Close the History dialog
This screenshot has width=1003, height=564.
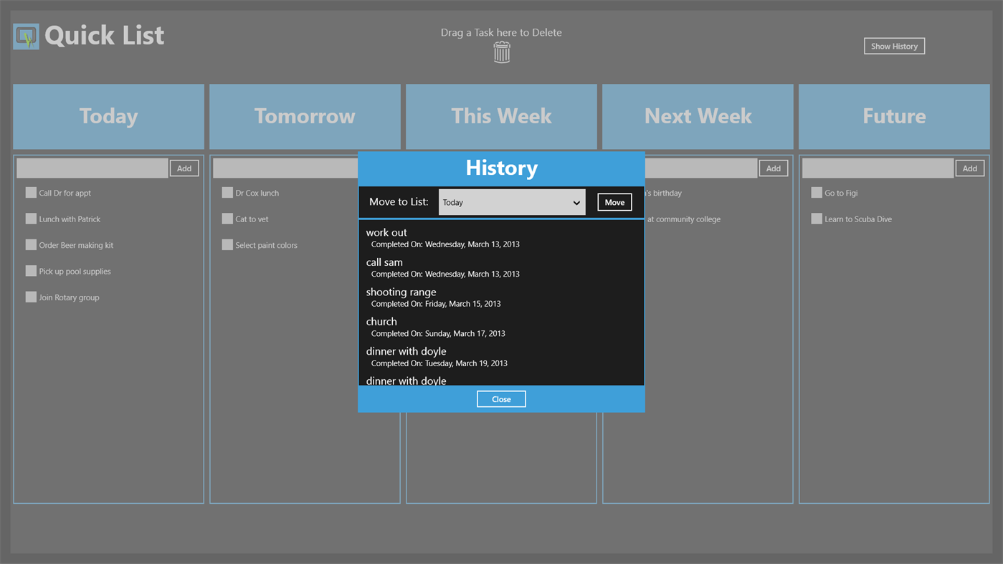click(501, 398)
